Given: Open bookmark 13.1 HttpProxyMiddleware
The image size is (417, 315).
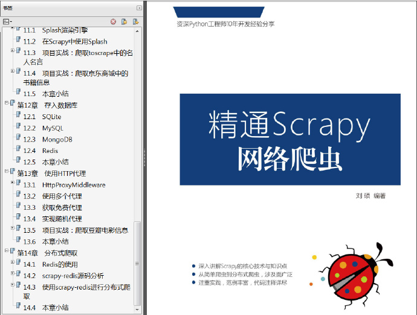Looking at the screenshot, I should click(64, 185).
